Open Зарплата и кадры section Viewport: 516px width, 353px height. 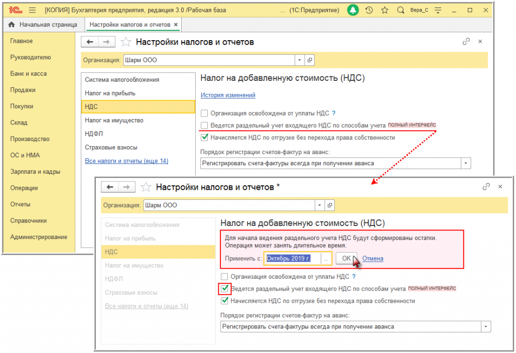(x=35, y=172)
